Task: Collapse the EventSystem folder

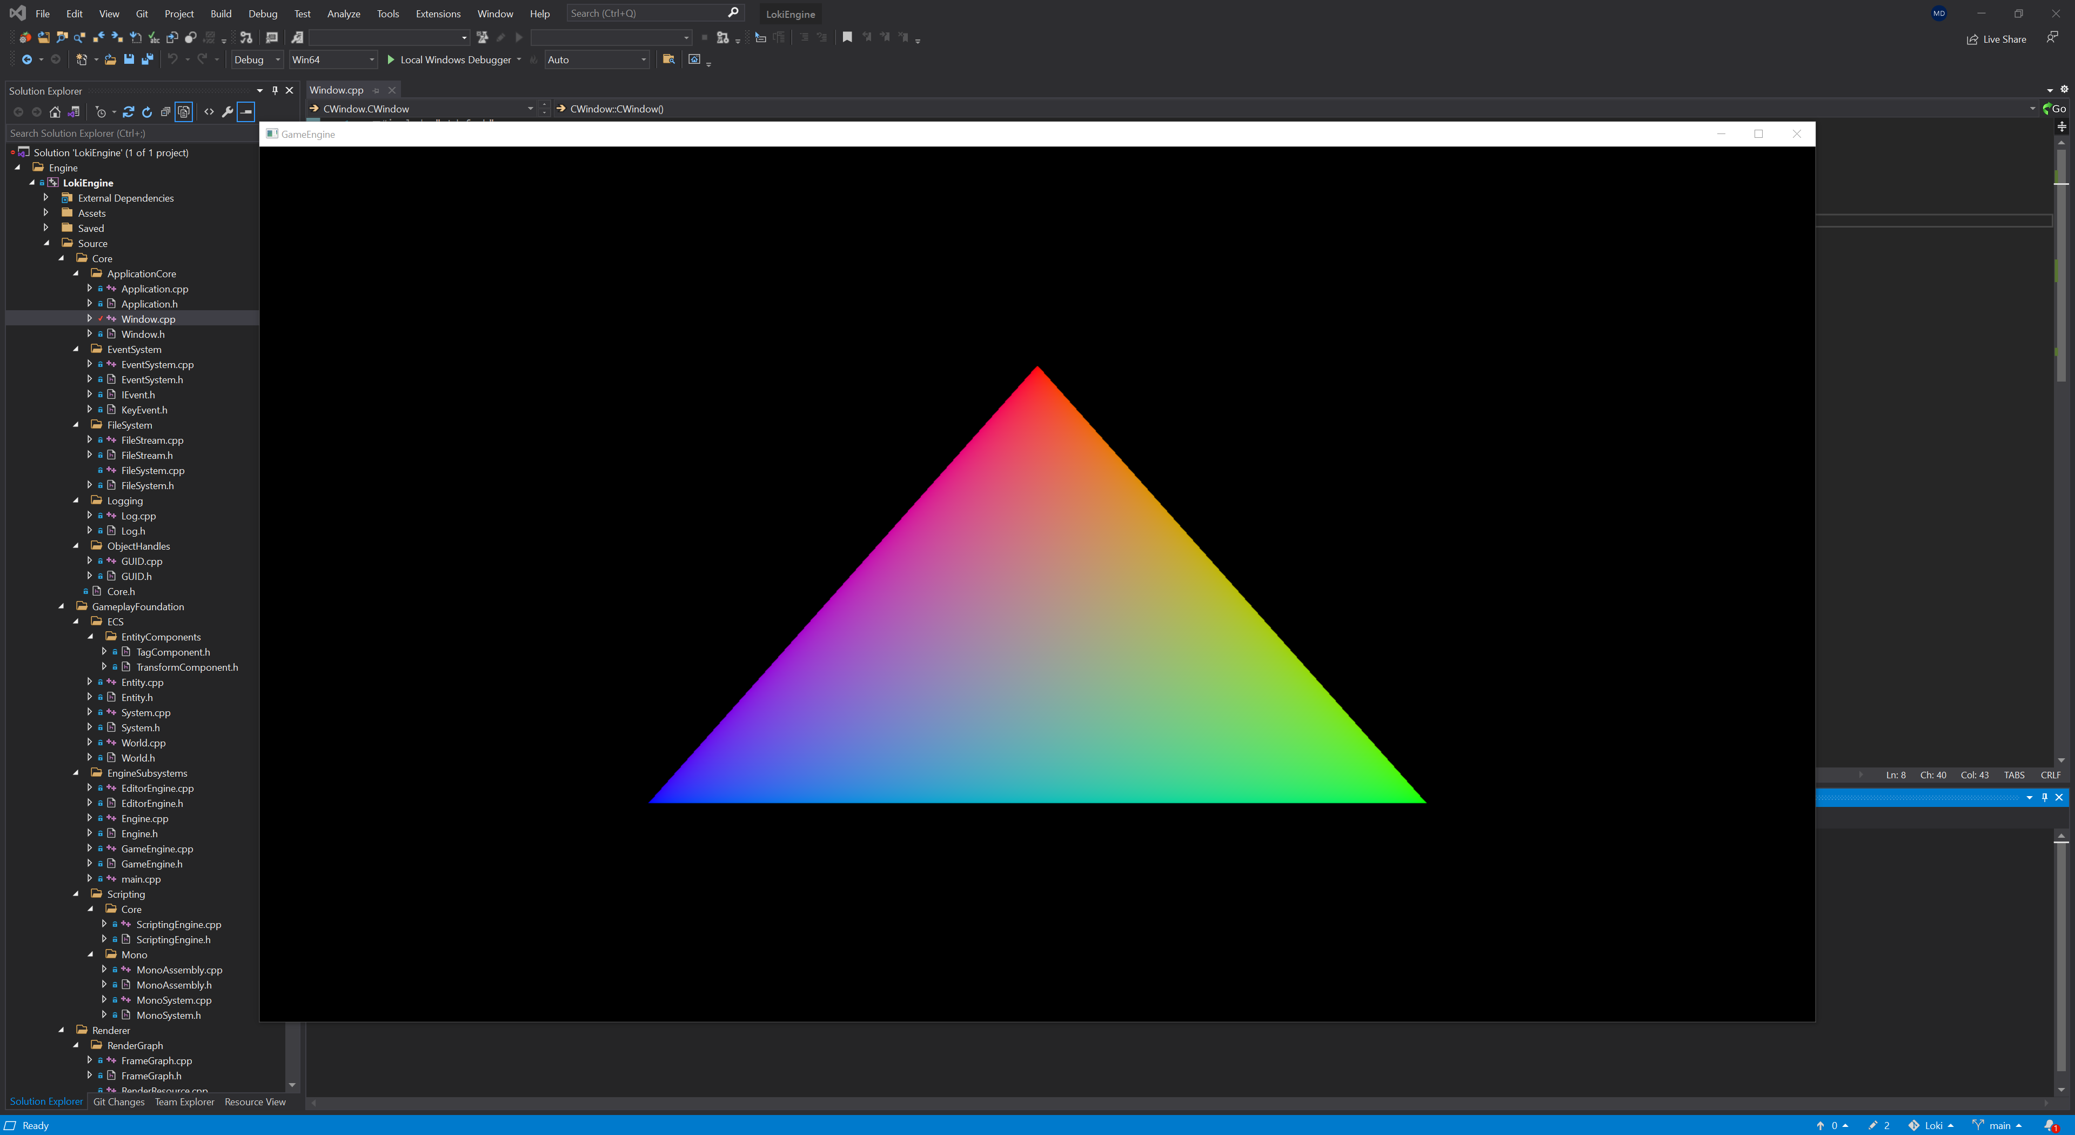Action: 77,349
